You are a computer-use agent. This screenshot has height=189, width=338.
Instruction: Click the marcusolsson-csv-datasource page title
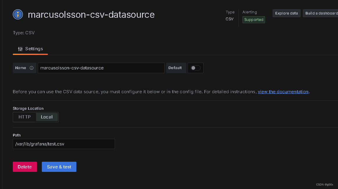tap(91, 15)
